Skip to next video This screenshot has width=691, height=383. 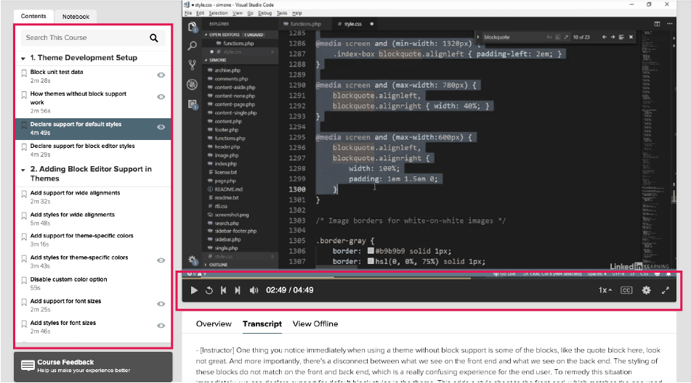(x=238, y=290)
